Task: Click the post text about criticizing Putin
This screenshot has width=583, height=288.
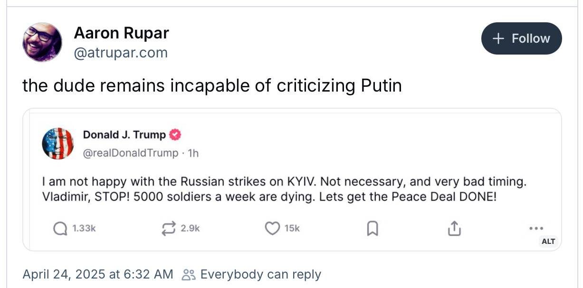Action: pos(212,85)
